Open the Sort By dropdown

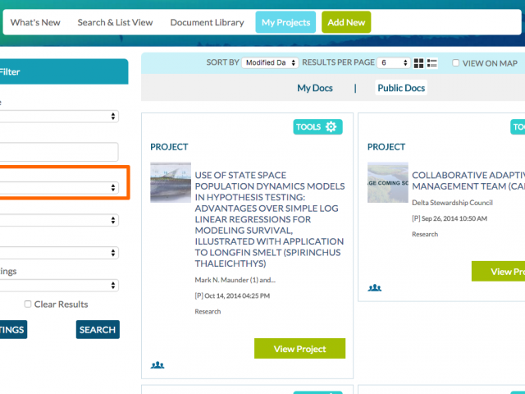pyautogui.click(x=270, y=63)
